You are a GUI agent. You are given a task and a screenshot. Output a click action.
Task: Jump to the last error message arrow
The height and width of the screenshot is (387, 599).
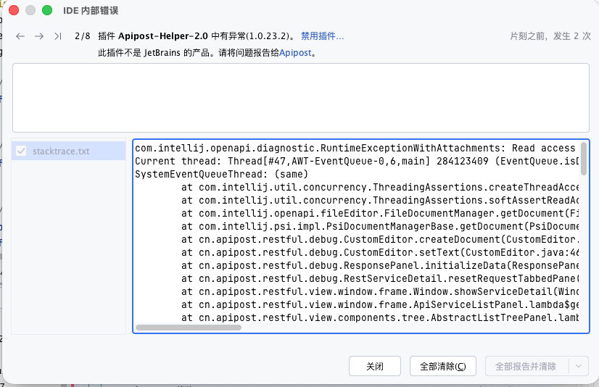pos(58,36)
